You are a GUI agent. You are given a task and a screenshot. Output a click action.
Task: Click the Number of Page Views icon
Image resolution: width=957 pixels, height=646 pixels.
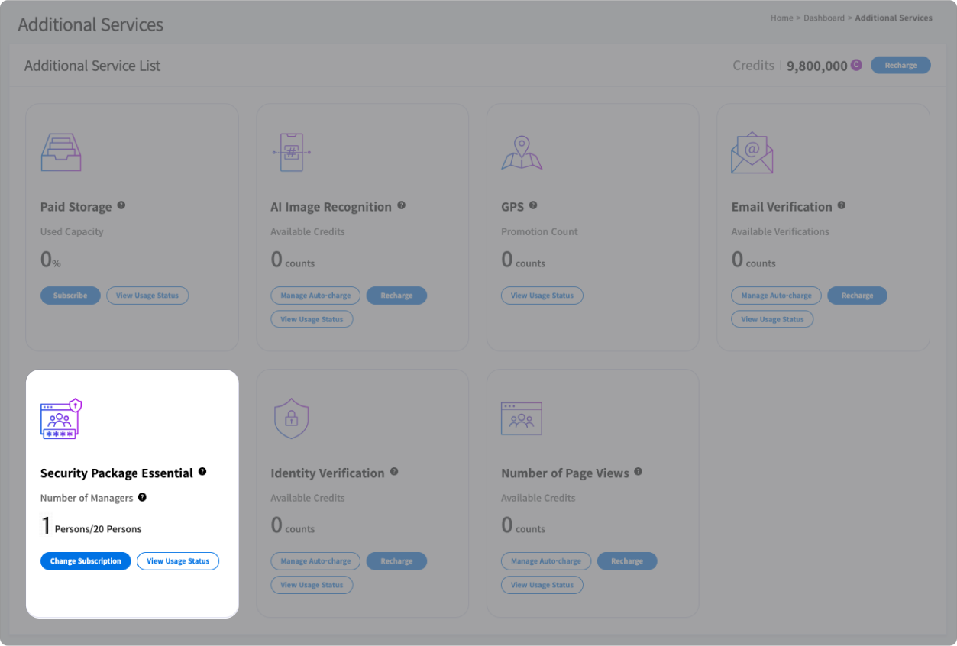[x=522, y=418]
